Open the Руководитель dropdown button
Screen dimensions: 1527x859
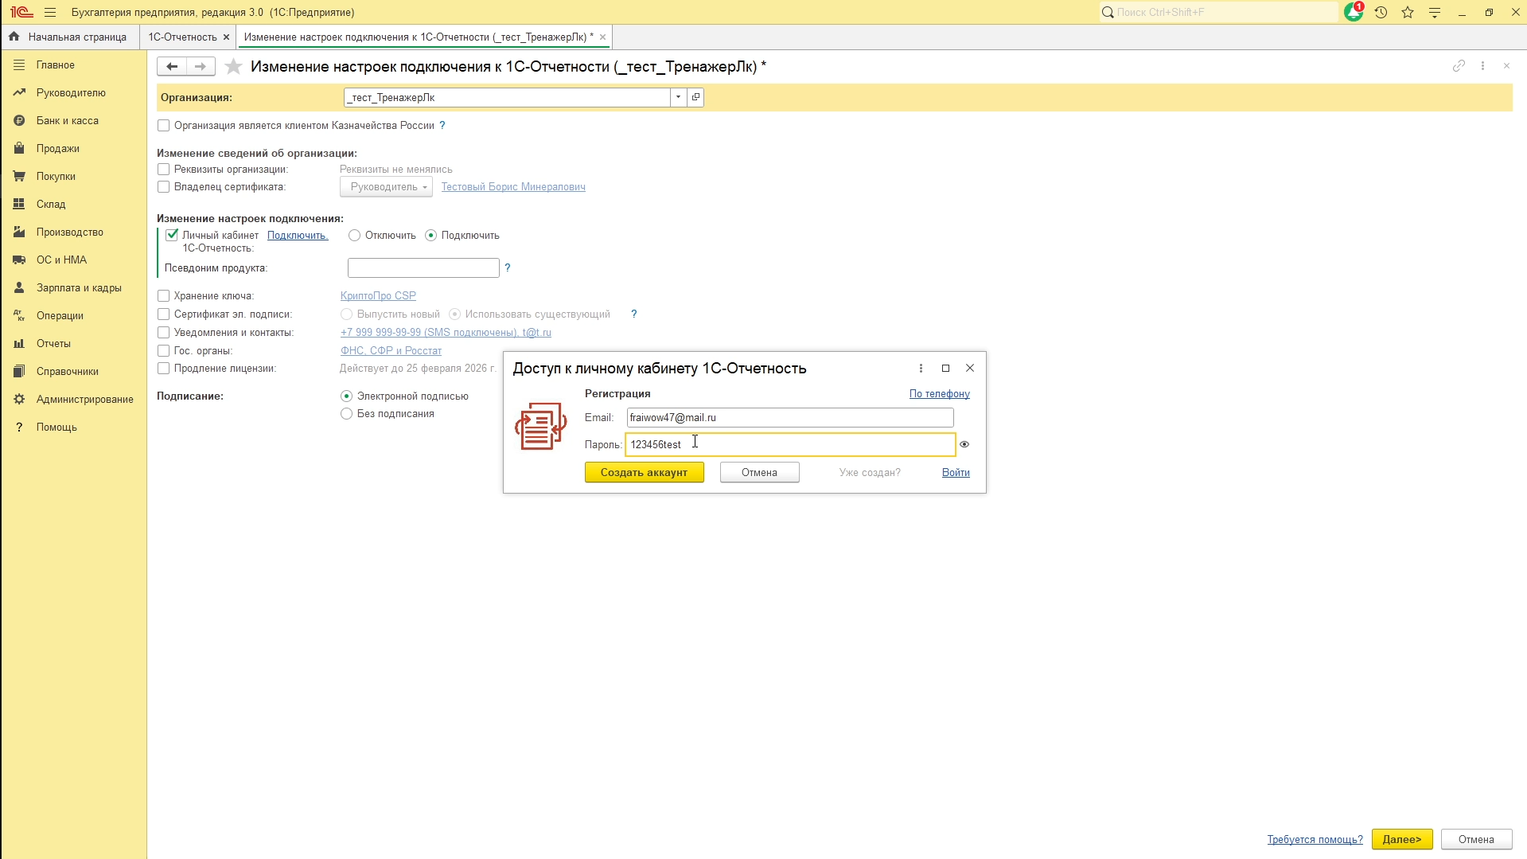pos(386,186)
